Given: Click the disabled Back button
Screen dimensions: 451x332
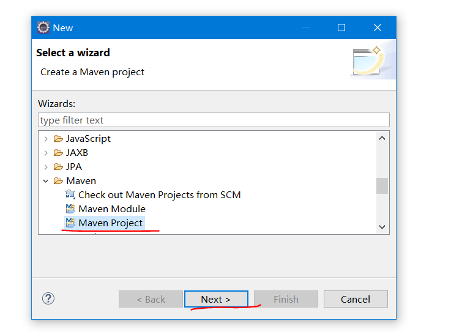Looking at the screenshot, I should (151, 299).
